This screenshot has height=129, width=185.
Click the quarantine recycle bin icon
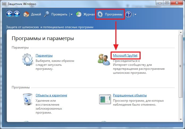[27, 100]
